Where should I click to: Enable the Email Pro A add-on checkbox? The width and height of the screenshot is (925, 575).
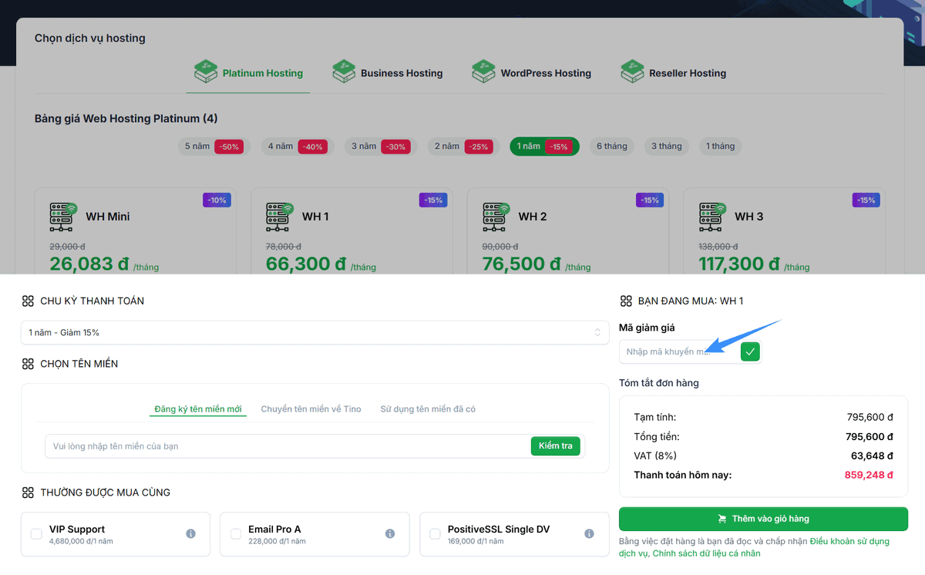pos(236,534)
